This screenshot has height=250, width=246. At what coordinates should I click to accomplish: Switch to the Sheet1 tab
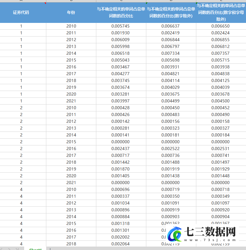(35, 249)
